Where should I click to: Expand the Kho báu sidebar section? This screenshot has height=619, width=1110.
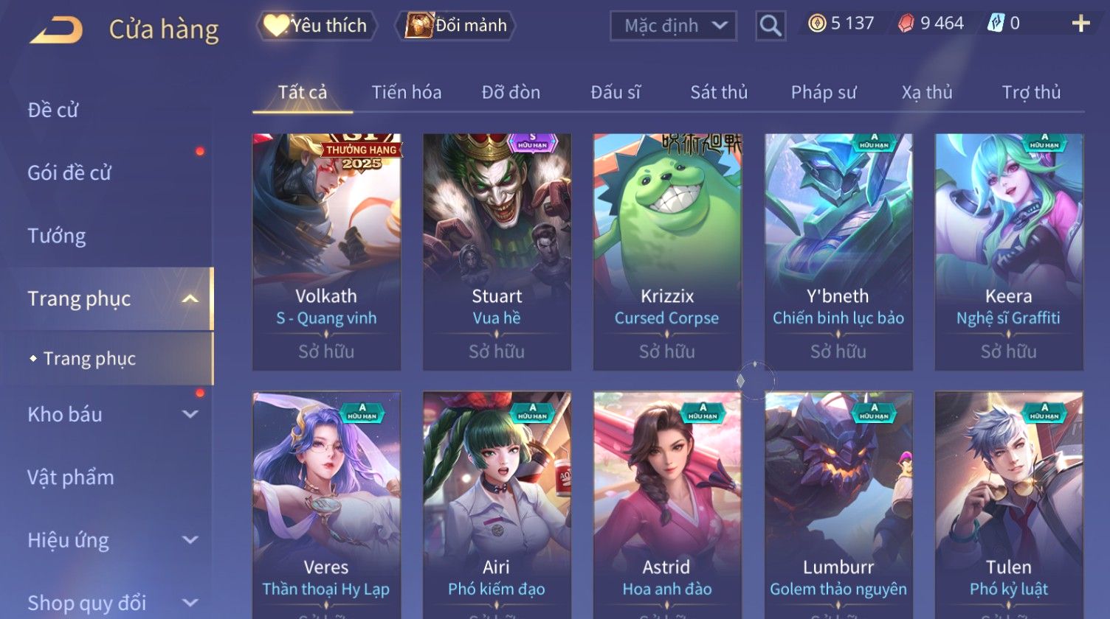click(x=190, y=414)
